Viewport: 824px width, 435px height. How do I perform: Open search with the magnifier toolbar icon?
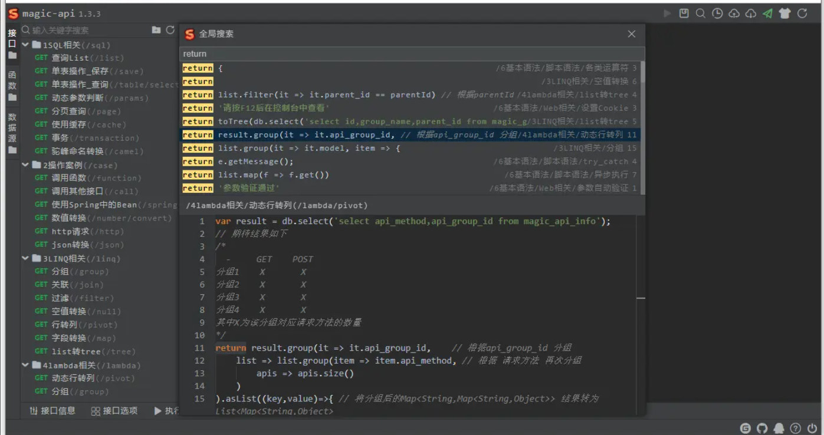700,14
